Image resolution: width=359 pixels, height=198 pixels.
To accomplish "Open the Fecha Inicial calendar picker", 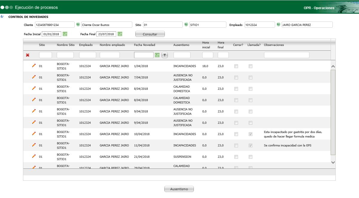I will (x=65, y=34).
